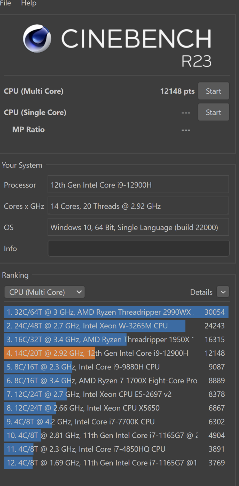The image size is (239, 486).
Task: Open the Help menu
Action: (x=28, y=3)
